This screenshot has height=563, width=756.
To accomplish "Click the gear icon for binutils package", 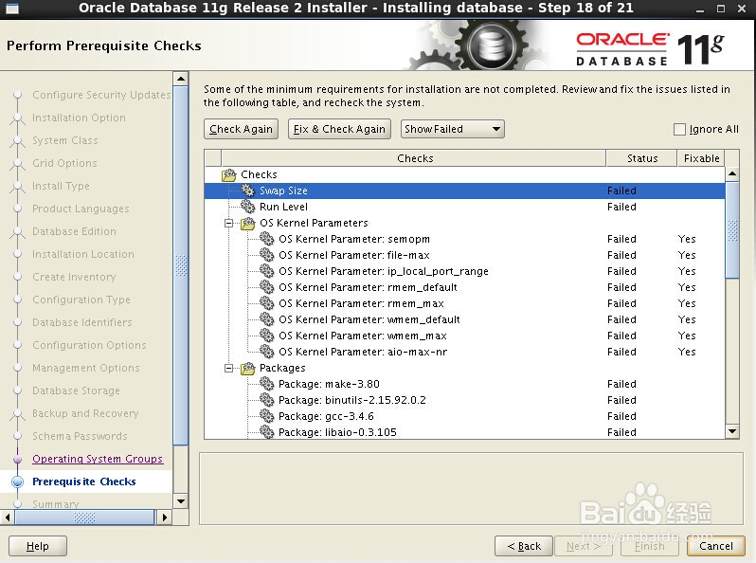I will (x=266, y=400).
